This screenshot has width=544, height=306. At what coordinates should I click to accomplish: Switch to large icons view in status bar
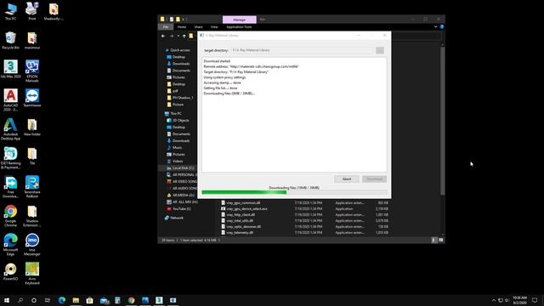(440, 240)
